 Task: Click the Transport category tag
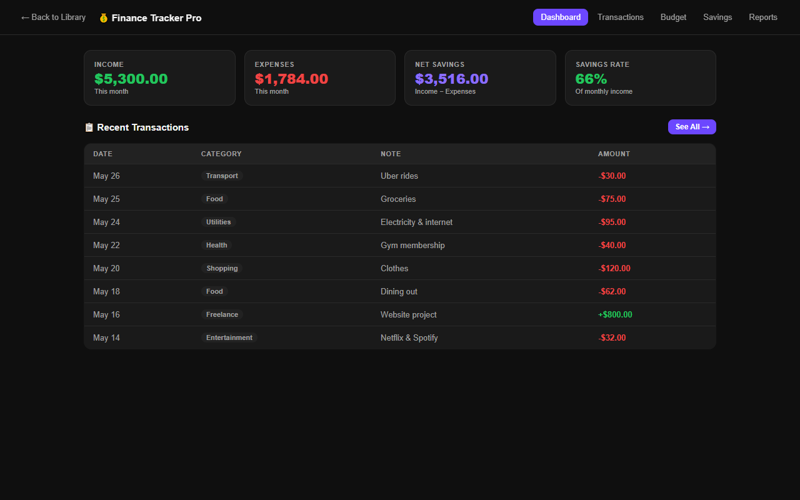pos(222,176)
